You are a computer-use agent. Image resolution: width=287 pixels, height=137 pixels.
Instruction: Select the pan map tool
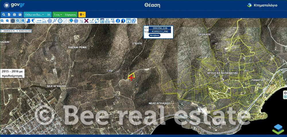tap(13, 21)
